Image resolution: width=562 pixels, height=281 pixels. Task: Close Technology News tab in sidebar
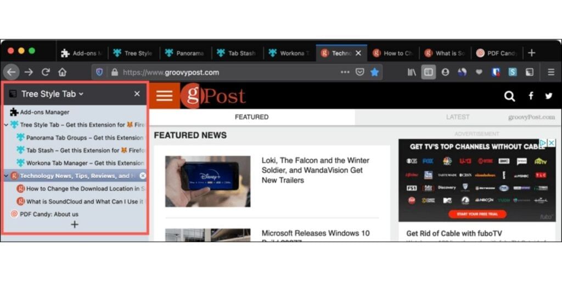pos(143,176)
